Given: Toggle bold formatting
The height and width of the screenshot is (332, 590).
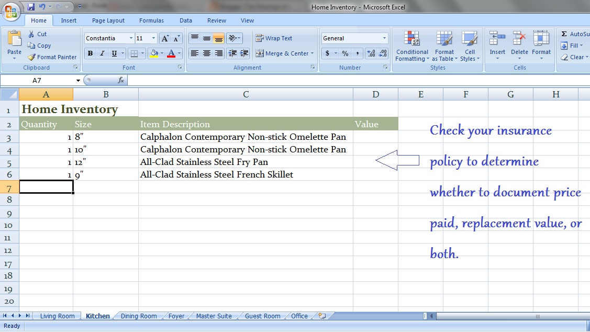Looking at the screenshot, I should point(90,53).
